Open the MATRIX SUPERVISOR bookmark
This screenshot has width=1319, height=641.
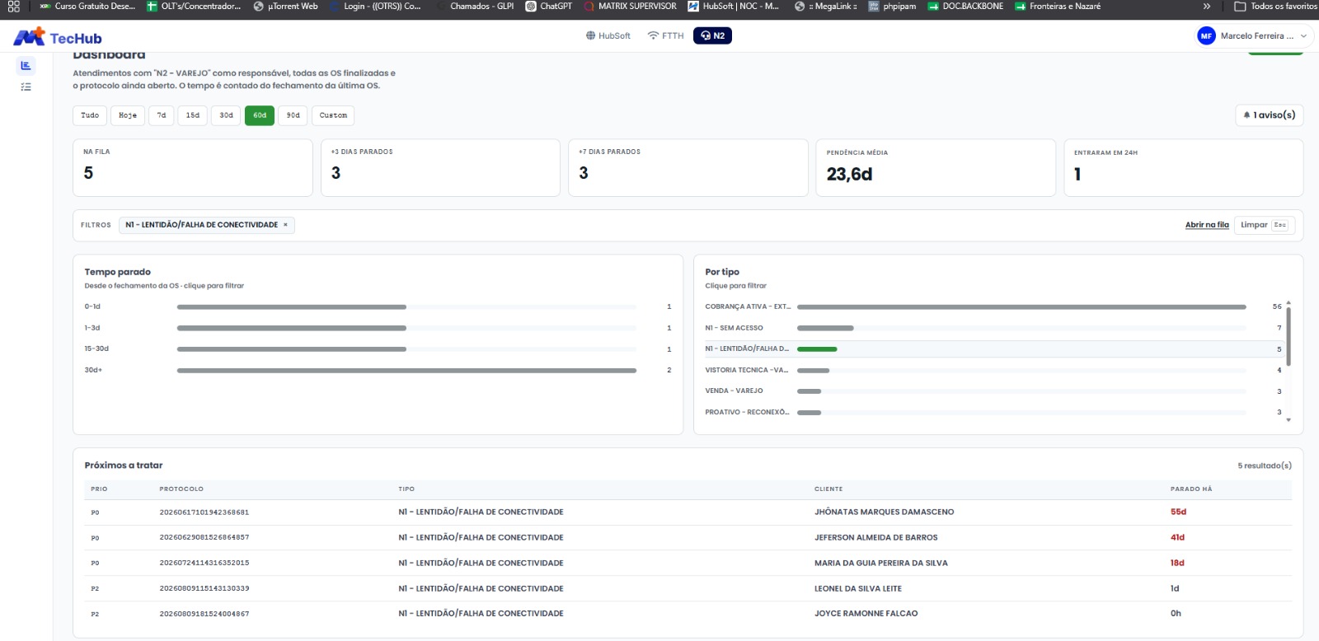630,7
